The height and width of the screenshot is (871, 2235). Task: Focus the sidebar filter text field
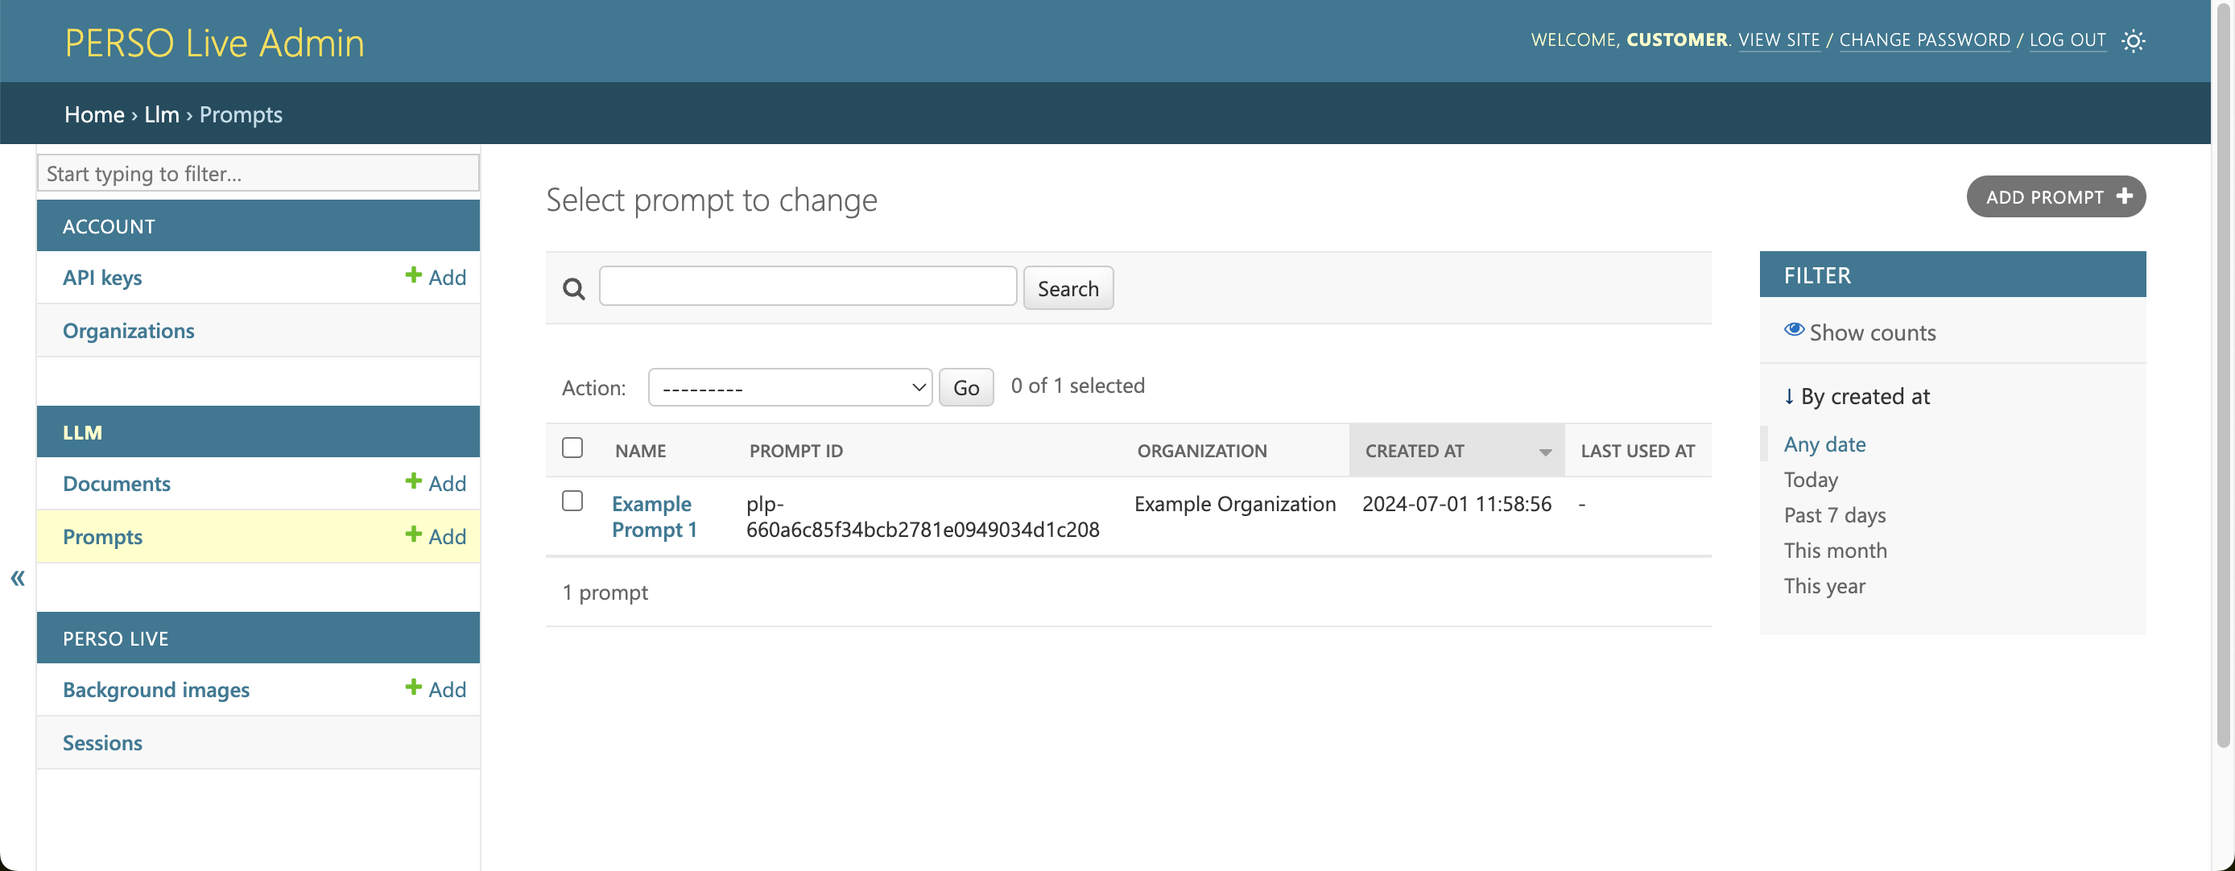pos(258,174)
